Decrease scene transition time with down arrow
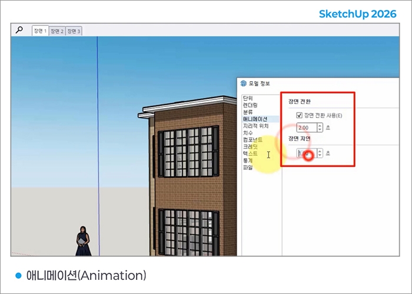The width and height of the screenshot is (412, 294). pos(320,130)
